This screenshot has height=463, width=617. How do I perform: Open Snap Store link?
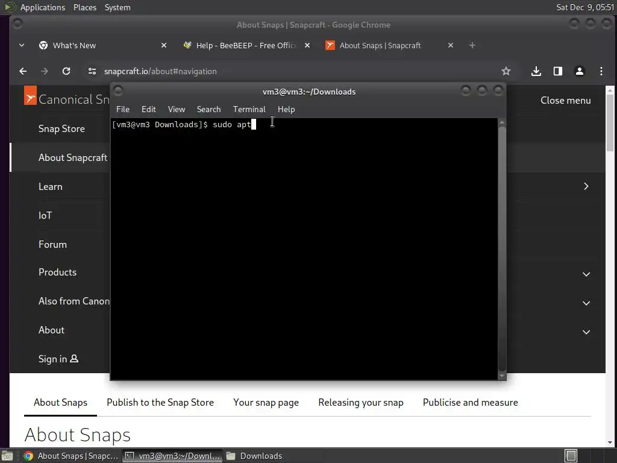pyautogui.click(x=61, y=129)
